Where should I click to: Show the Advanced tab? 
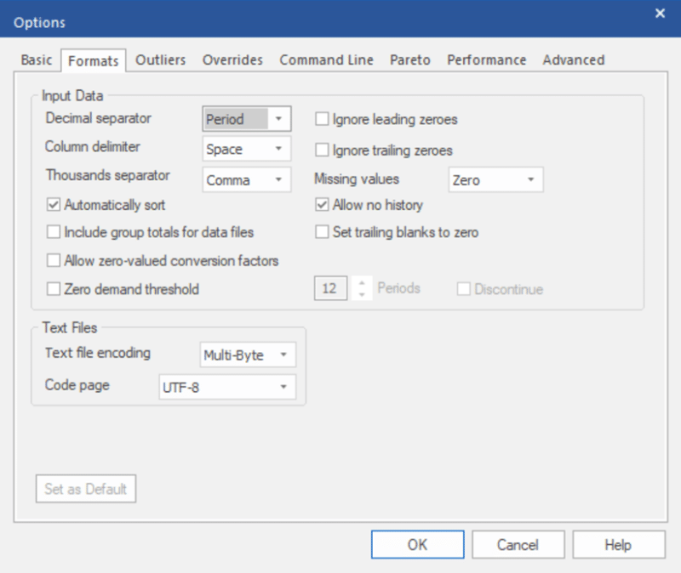[574, 60]
